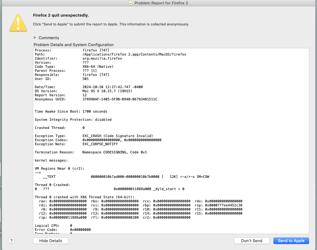Click the Hide Details button
Viewport: 317px width, 250px height.
51,241
